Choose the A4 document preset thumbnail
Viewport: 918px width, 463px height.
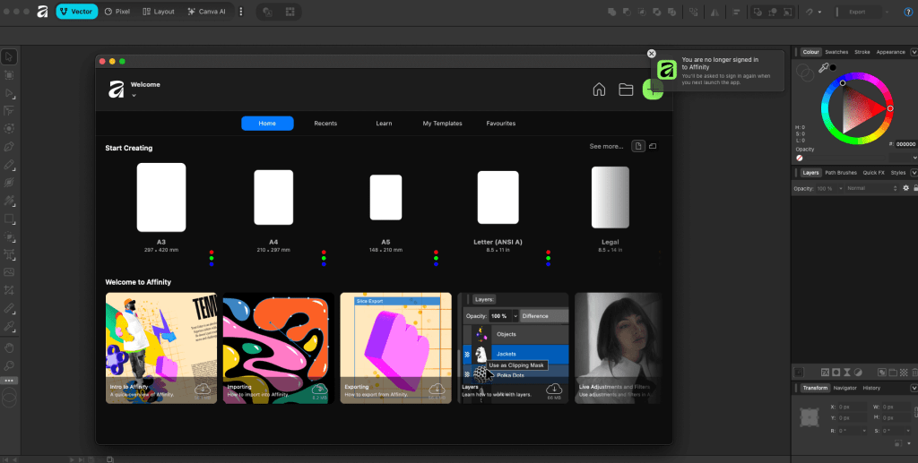[x=273, y=197]
